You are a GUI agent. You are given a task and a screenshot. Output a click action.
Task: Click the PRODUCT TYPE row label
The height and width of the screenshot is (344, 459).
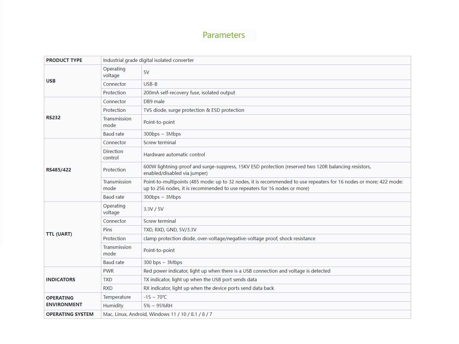pos(64,60)
